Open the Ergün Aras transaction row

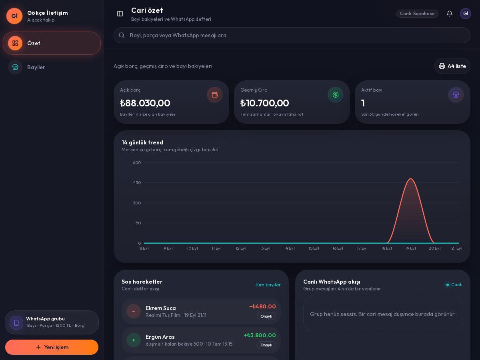click(x=201, y=340)
